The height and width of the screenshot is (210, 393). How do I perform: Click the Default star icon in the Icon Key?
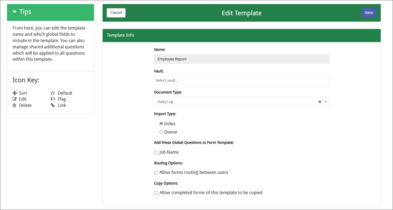pyautogui.click(x=53, y=93)
